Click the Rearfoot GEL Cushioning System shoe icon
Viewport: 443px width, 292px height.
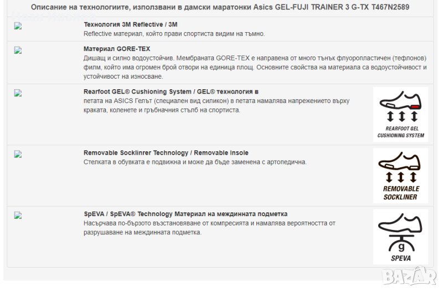click(400, 114)
